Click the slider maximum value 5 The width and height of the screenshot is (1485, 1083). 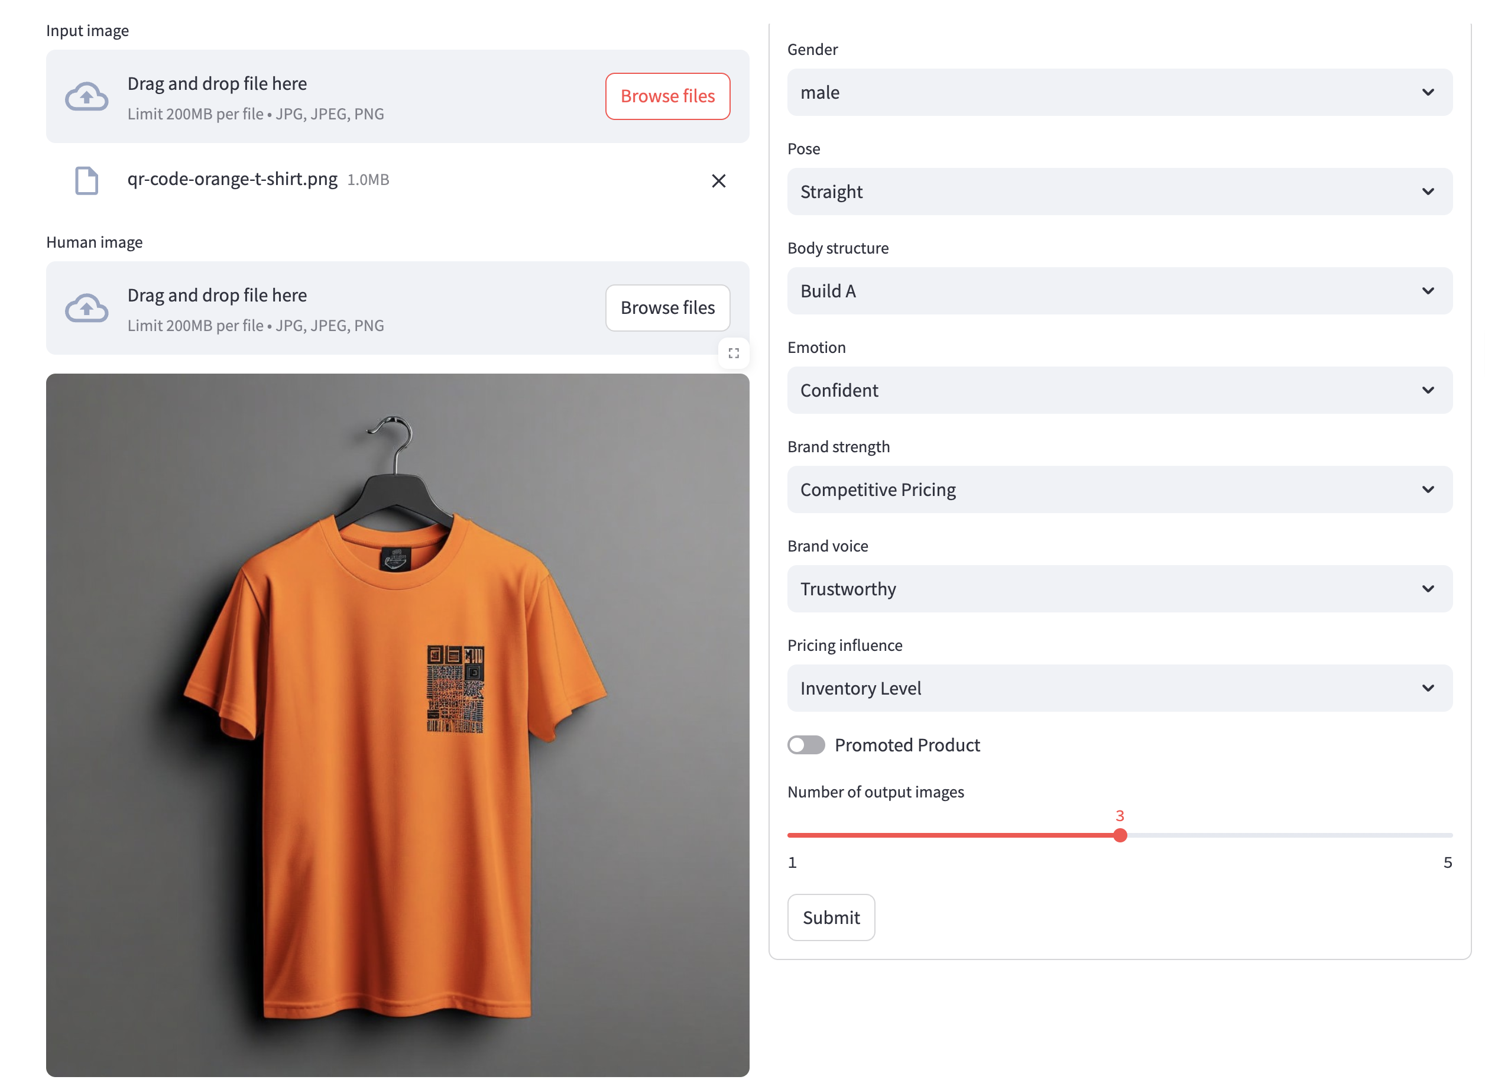pyautogui.click(x=1447, y=862)
